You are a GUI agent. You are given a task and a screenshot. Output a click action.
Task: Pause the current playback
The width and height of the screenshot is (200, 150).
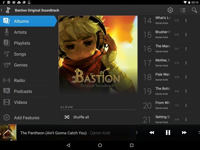168,133
